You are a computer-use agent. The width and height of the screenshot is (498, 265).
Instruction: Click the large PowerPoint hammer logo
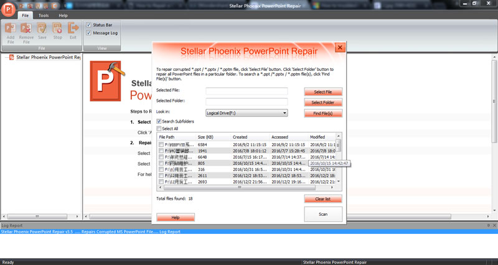(107, 81)
